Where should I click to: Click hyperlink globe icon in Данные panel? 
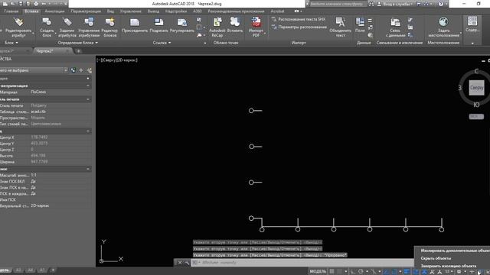pyautogui.click(x=371, y=35)
